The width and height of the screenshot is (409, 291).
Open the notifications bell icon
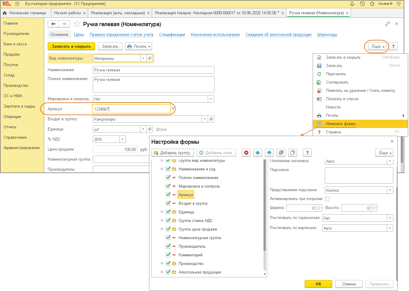coord(352,4)
